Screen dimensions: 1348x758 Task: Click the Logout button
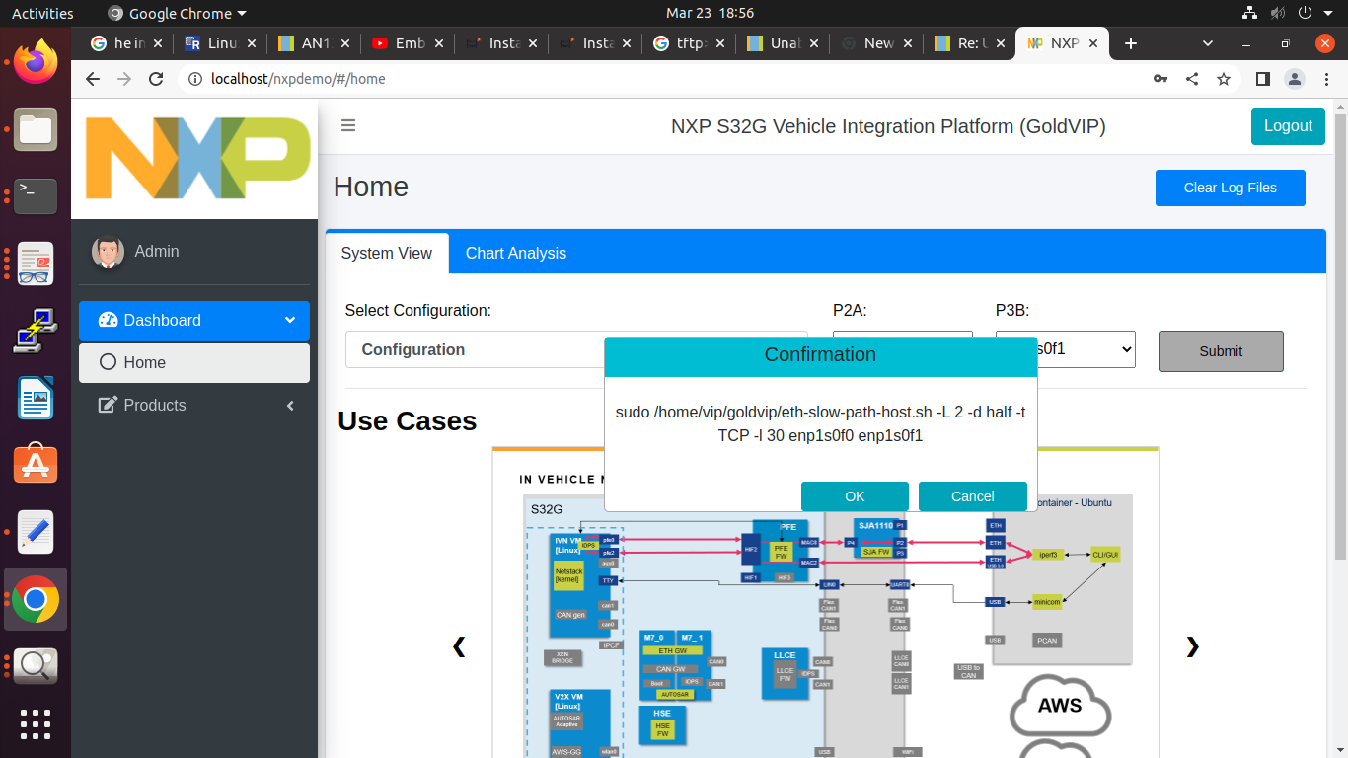tap(1288, 126)
